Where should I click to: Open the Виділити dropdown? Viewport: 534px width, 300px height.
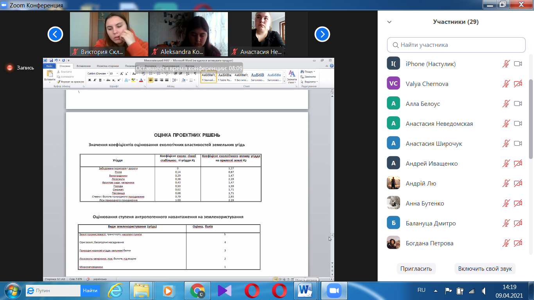click(x=309, y=82)
